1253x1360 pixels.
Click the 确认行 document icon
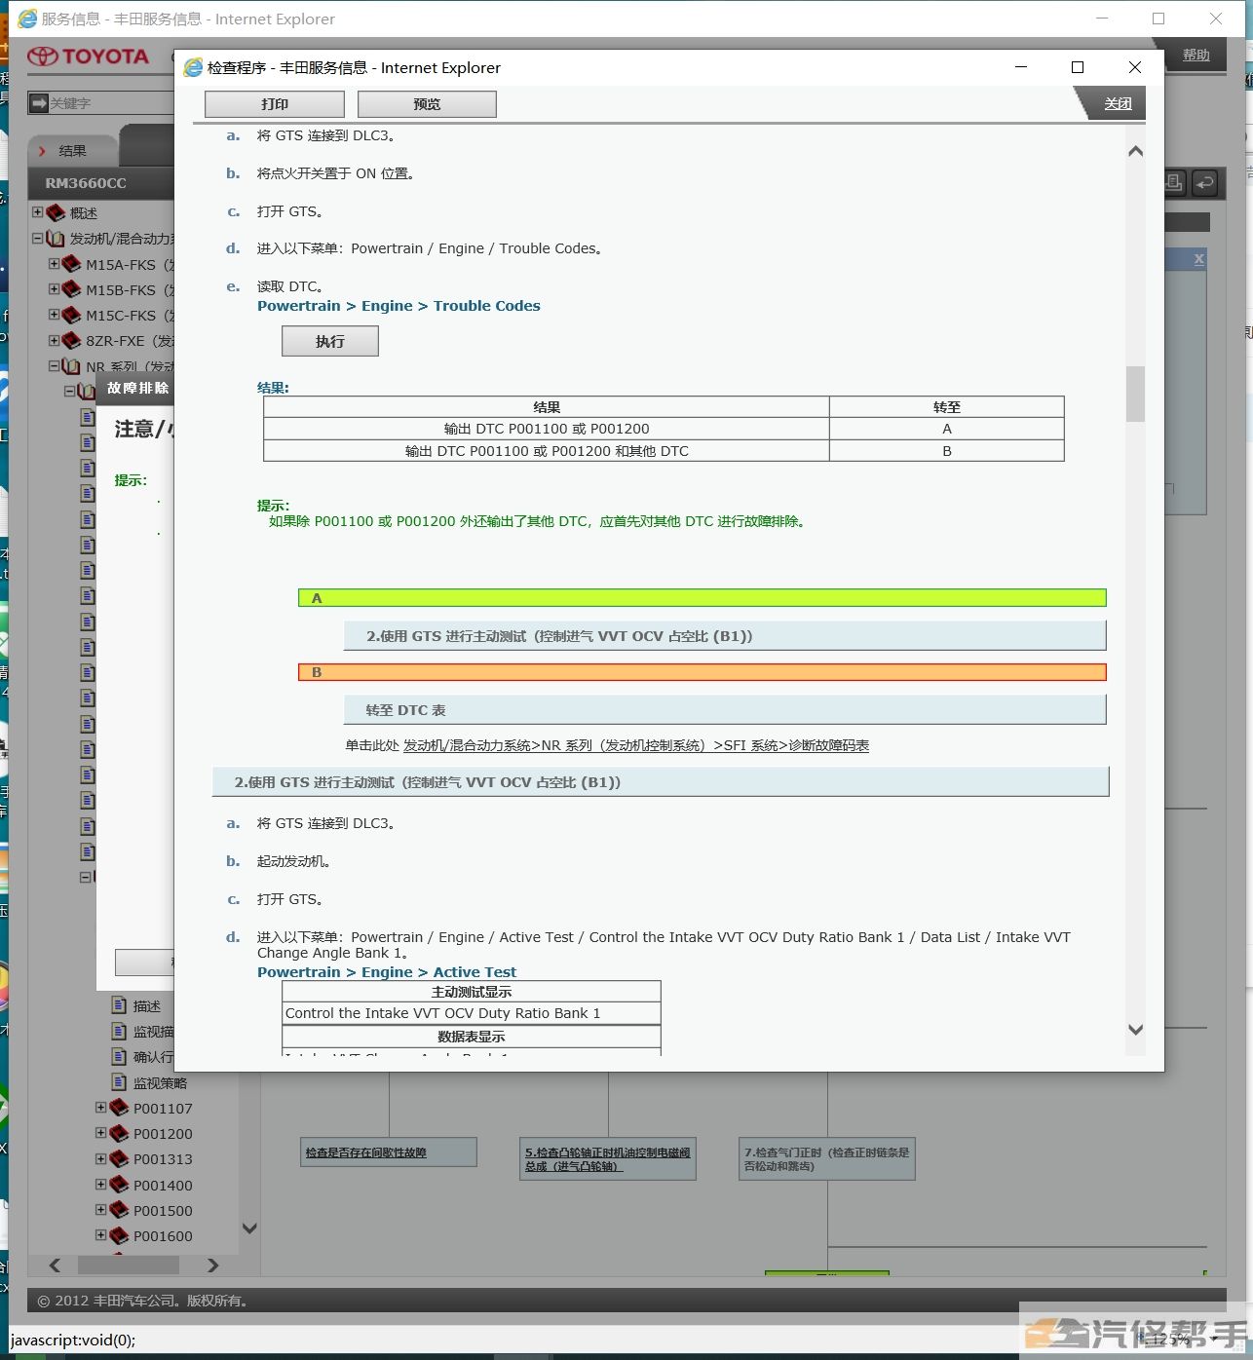point(119,1056)
